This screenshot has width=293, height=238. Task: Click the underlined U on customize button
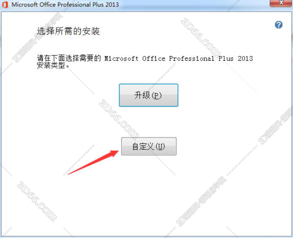coord(160,147)
